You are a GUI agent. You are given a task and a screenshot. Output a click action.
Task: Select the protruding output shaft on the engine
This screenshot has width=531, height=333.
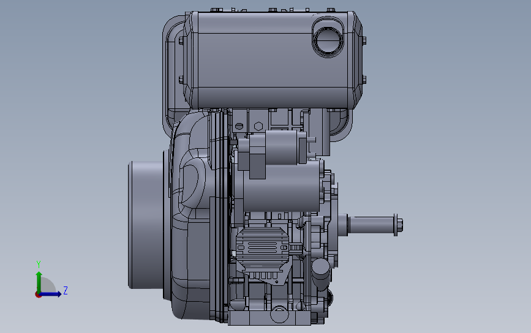pyautogui.click(x=371, y=225)
